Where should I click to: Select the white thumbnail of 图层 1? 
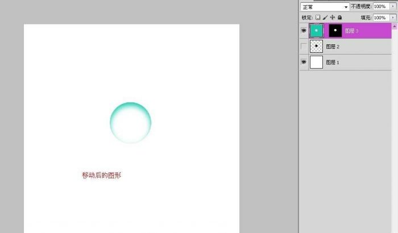click(316, 62)
